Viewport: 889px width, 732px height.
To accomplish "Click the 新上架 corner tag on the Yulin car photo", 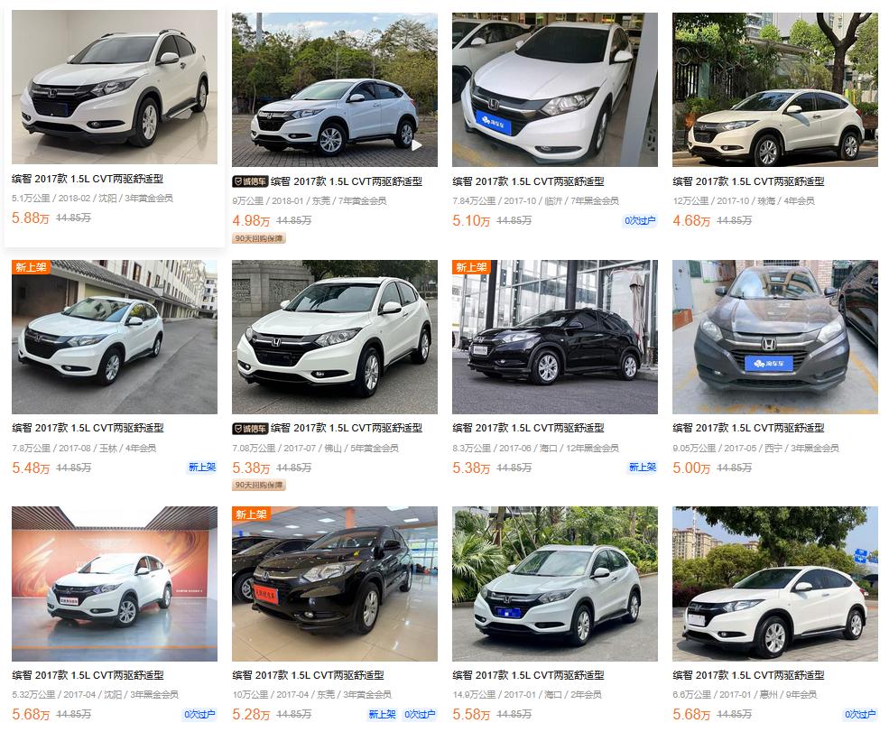I will click(31, 267).
